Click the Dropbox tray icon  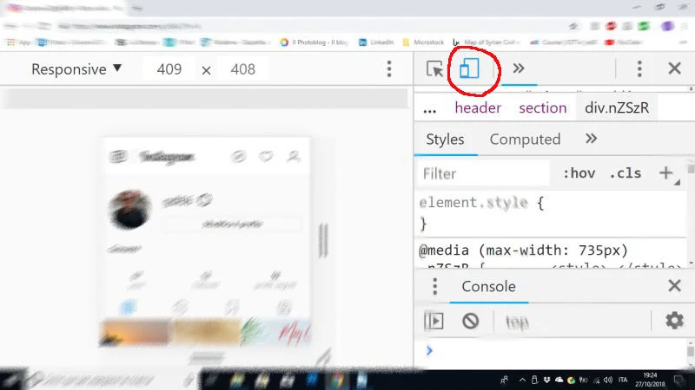[x=547, y=380]
